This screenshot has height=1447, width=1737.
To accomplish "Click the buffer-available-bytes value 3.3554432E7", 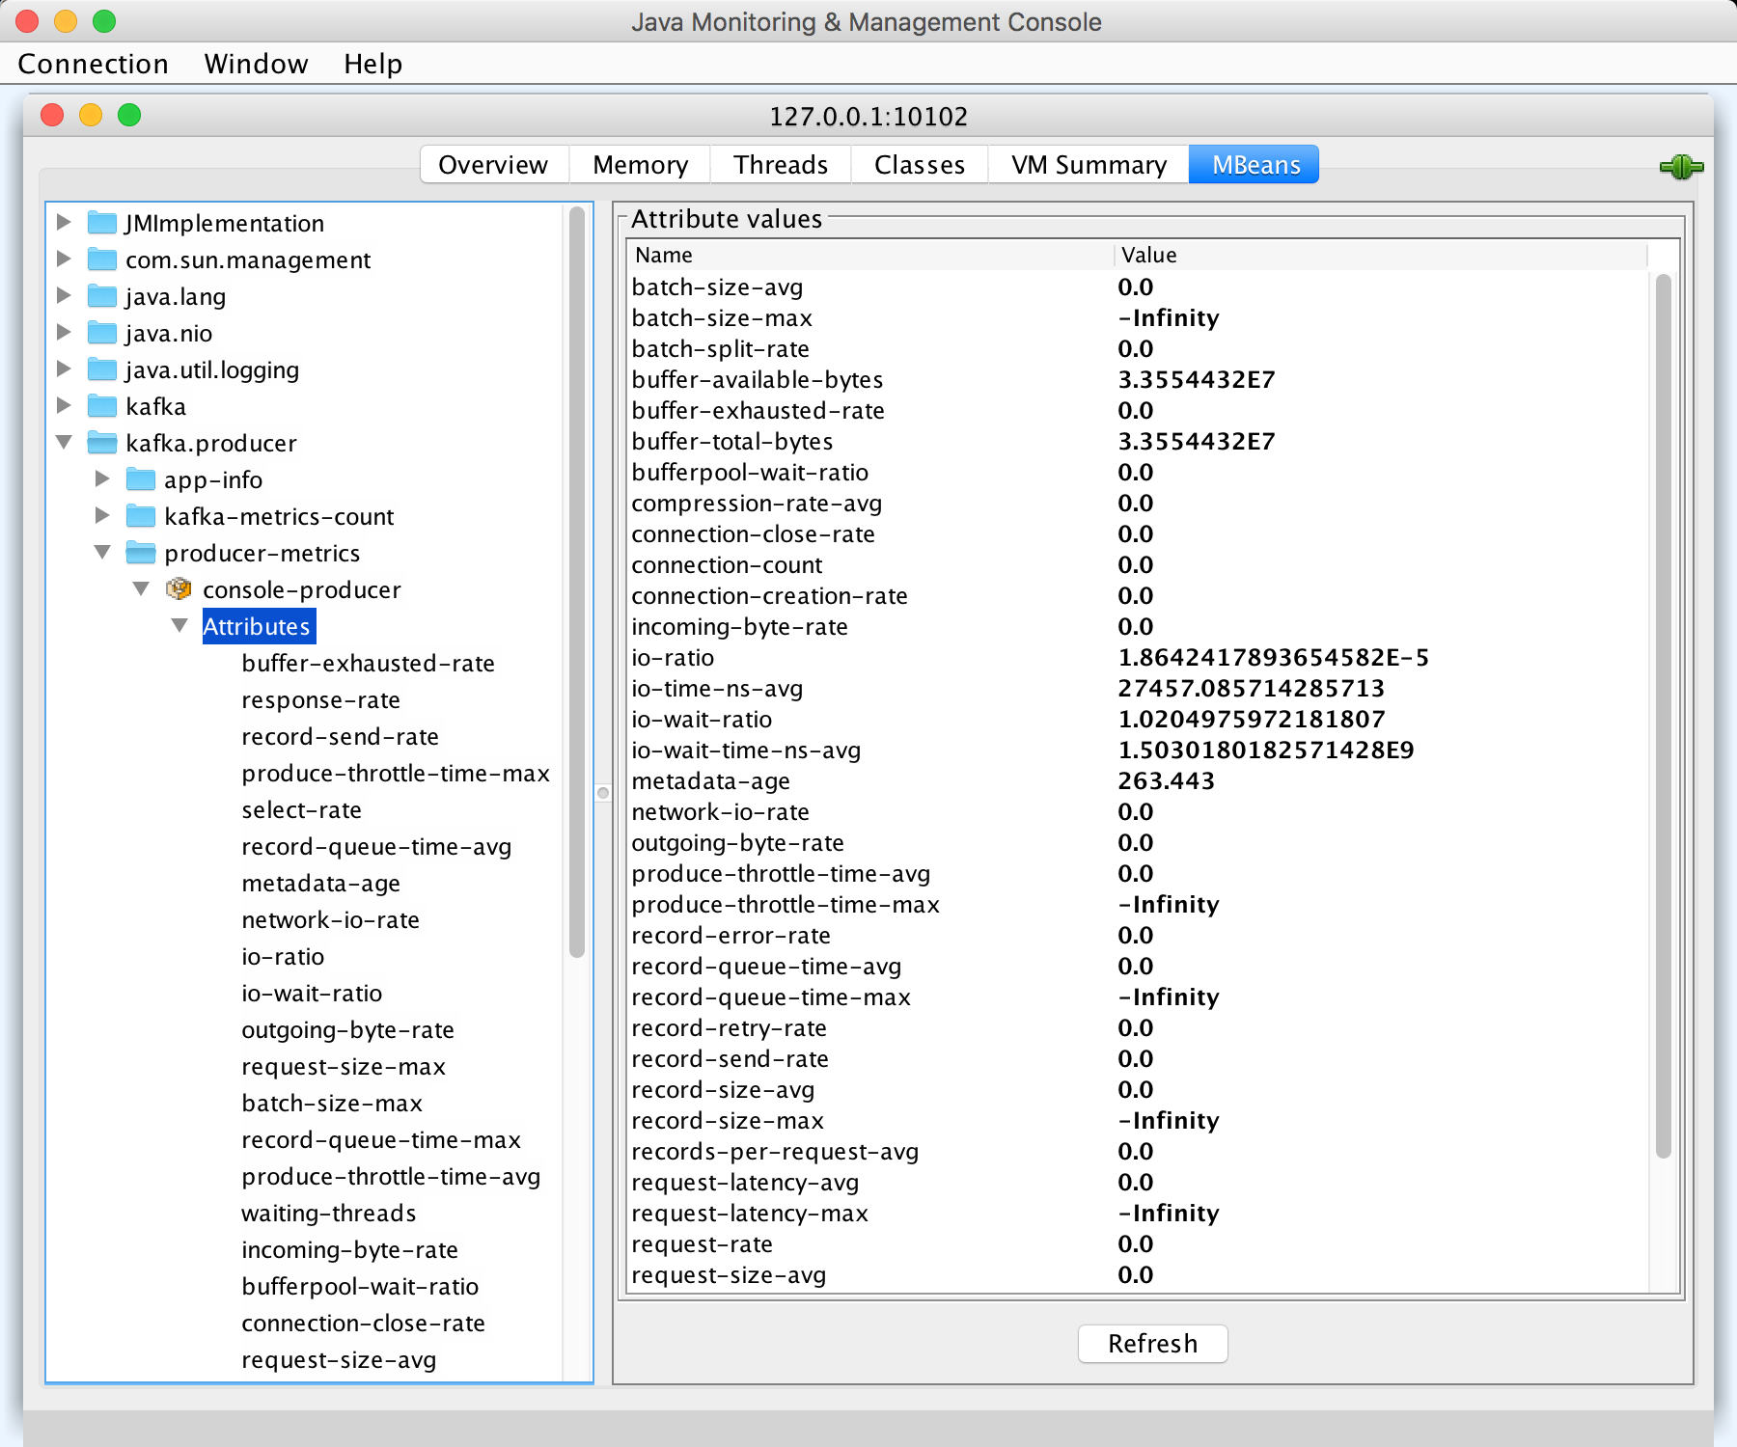I will [1197, 379].
